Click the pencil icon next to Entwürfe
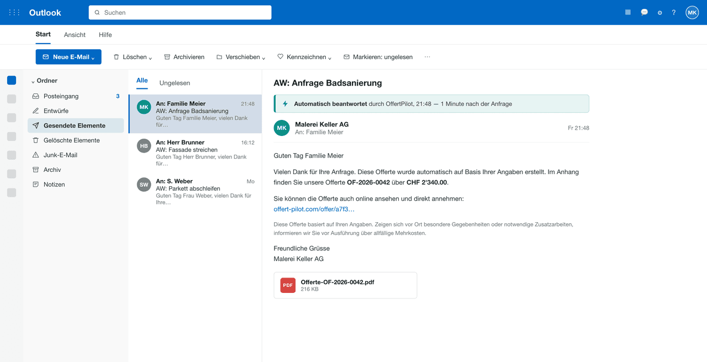 pos(35,111)
